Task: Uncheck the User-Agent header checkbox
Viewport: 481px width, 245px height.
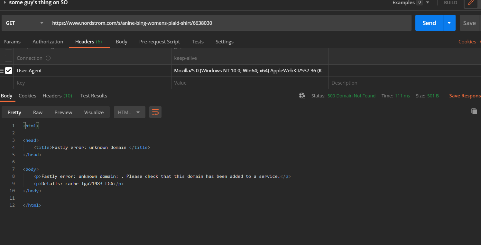Action: click(x=9, y=70)
